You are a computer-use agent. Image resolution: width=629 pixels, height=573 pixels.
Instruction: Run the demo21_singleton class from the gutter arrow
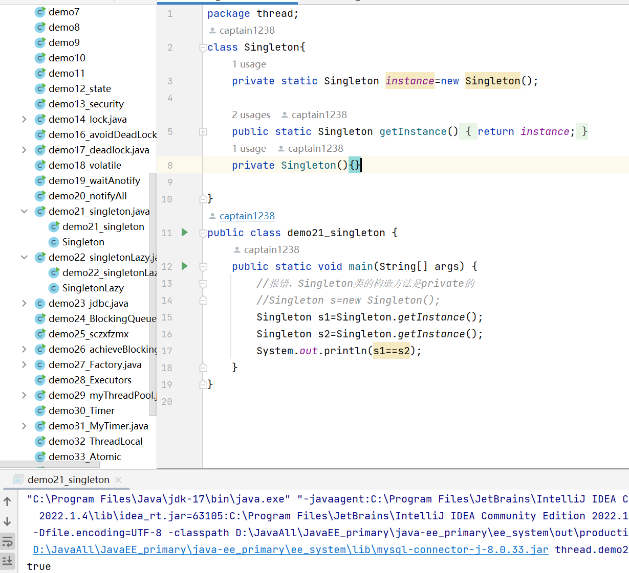(185, 233)
